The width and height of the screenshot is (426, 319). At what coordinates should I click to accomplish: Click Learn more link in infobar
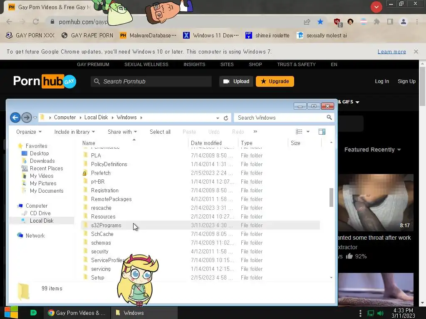point(391,52)
